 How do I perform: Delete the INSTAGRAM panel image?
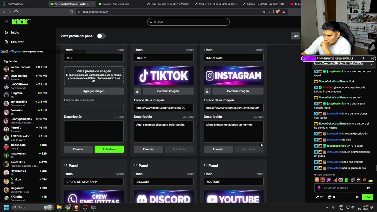point(207,91)
